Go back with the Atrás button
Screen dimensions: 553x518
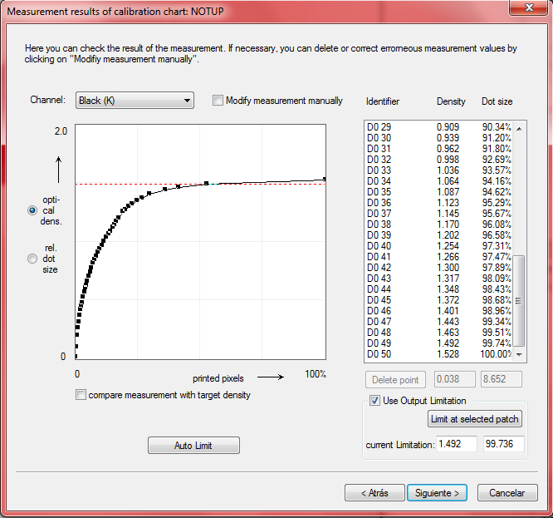(x=374, y=493)
